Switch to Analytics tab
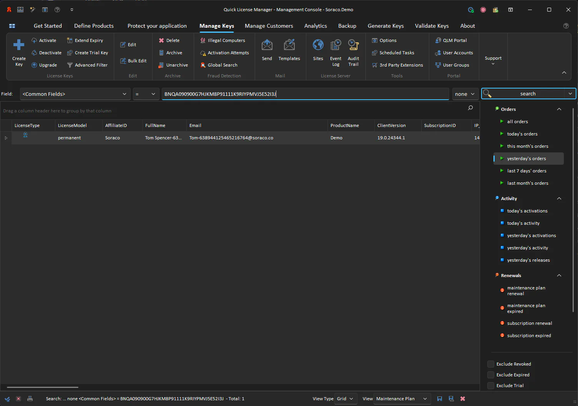Image resolution: width=578 pixels, height=406 pixels. pyautogui.click(x=316, y=26)
